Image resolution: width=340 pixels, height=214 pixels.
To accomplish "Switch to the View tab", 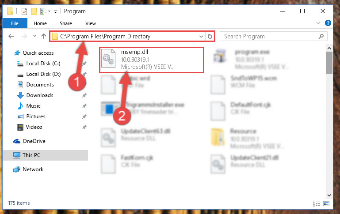I will [91, 23].
